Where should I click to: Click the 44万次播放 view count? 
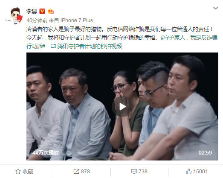[x=46, y=153]
